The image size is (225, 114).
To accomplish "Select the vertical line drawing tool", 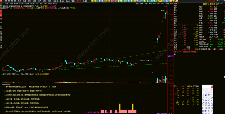I will (203, 95).
